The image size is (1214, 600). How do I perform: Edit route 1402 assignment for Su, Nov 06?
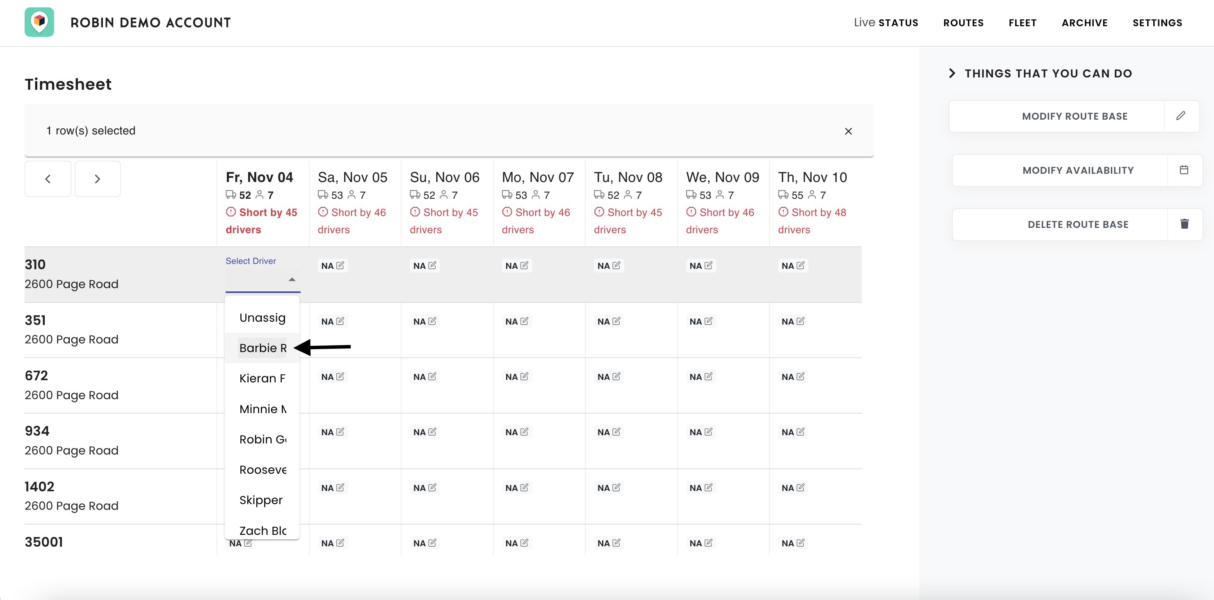432,487
